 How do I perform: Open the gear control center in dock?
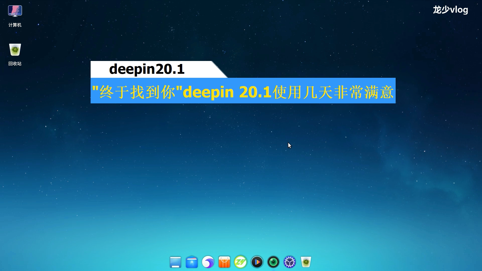click(290, 262)
